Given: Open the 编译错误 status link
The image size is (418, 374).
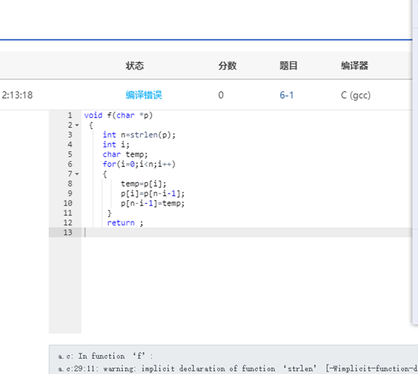Looking at the screenshot, I should pyautogui.click(x=143, y=95).
